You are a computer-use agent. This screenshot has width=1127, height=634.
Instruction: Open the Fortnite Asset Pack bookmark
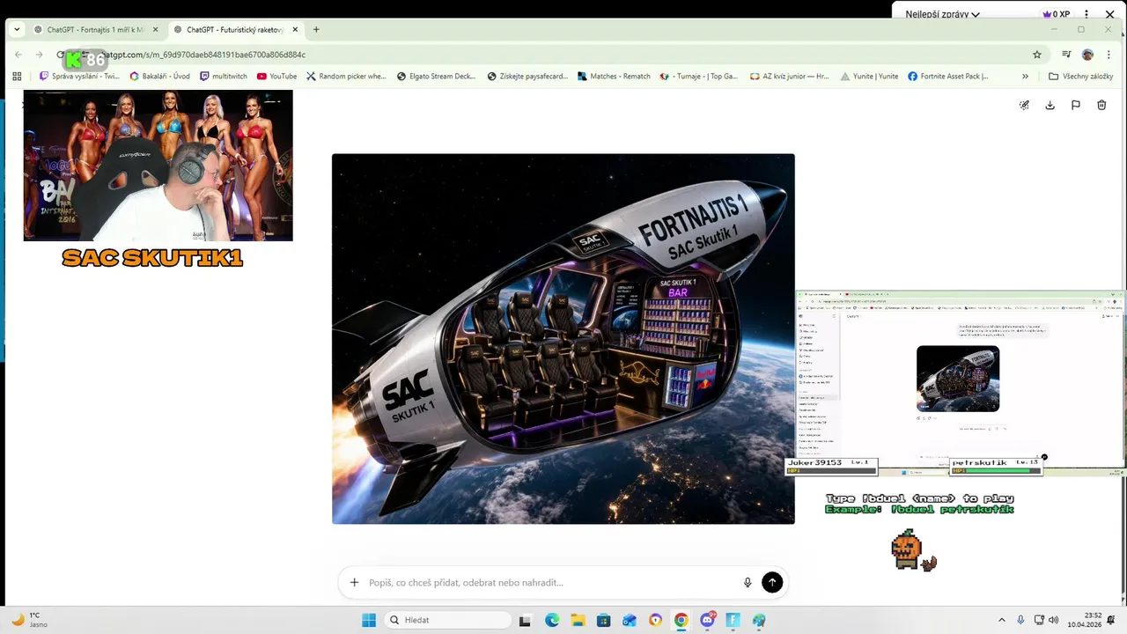point(948,77)
